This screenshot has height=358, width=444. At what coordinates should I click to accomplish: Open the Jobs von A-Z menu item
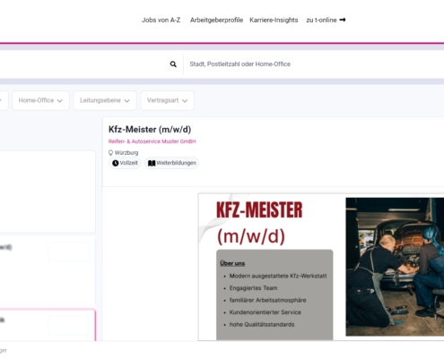[161, 20]
